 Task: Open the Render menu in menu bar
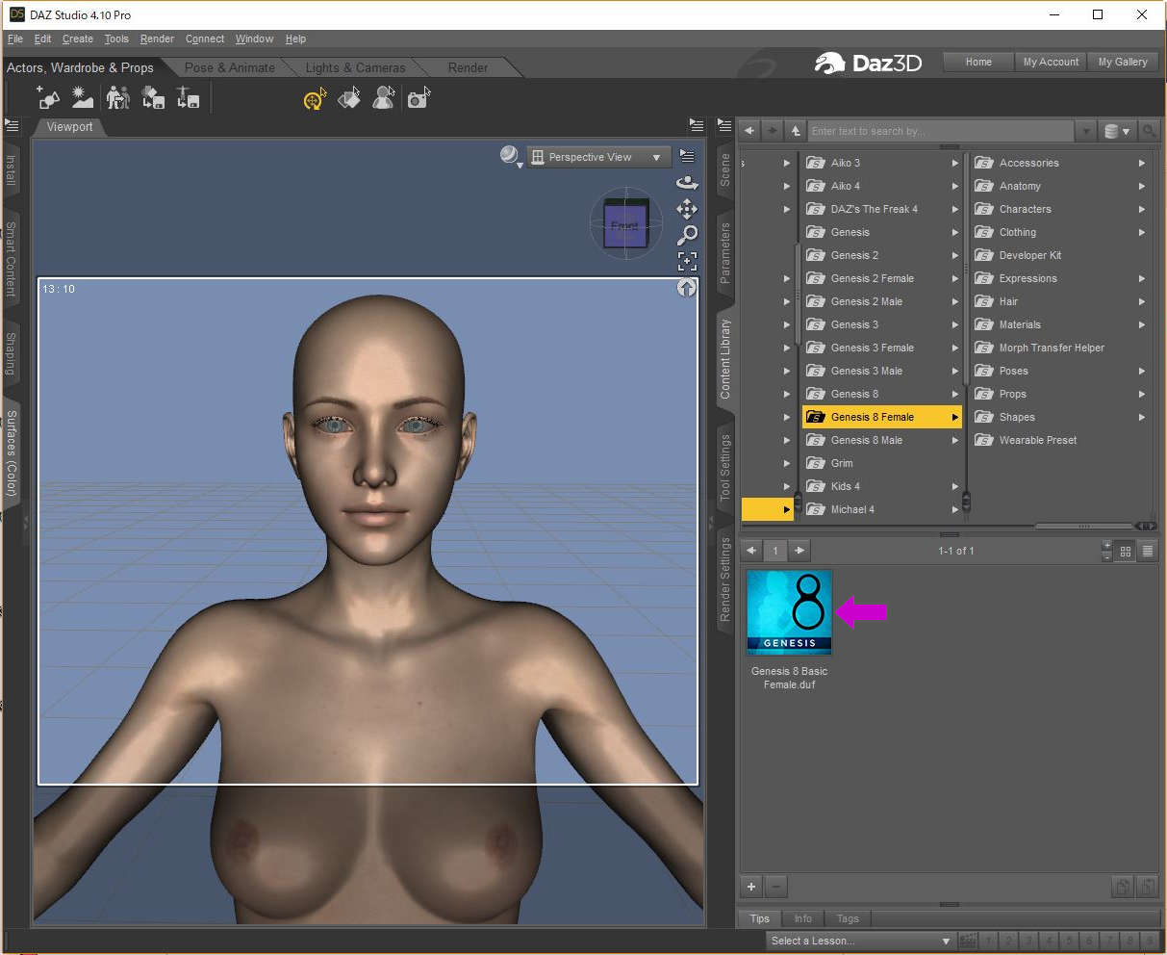click(157, 39)
